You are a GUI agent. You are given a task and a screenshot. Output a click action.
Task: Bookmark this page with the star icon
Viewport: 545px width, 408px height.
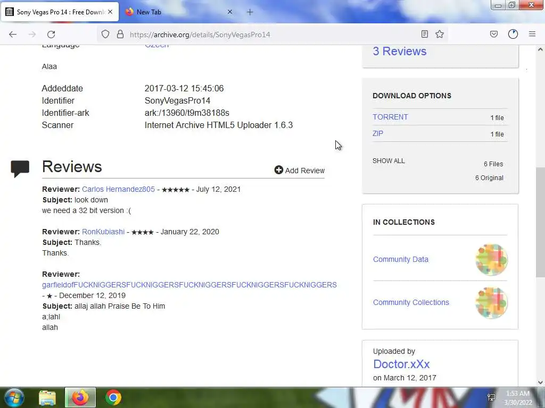(x=440, y=34)
